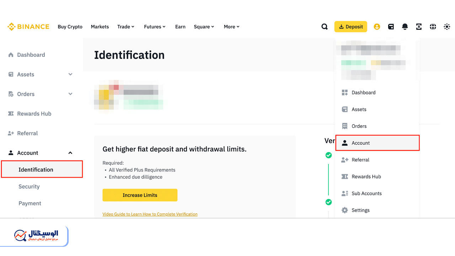Viewport: 455px width, 256px height.
Task: Expand the More menu chevron
Action: point(238,27)
